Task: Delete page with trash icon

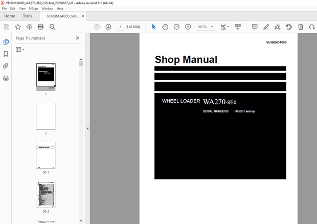Action: [301, 27]
